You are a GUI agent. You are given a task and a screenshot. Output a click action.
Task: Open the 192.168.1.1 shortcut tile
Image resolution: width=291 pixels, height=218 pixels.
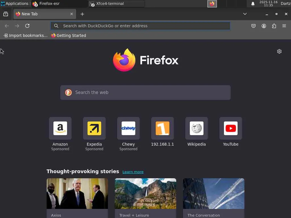163,128
